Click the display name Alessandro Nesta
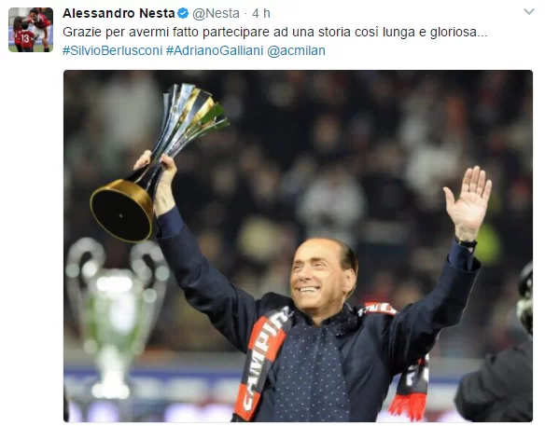545x426 pixels. point(119,13)
